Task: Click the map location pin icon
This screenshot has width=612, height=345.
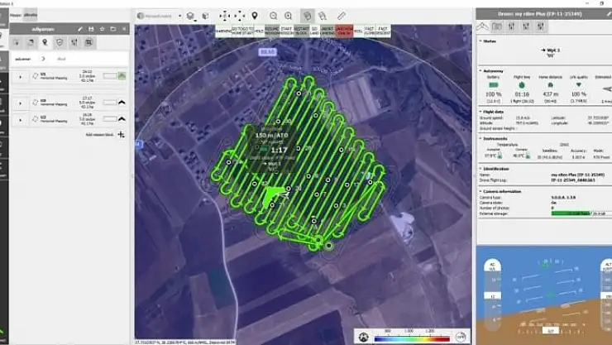Action: [x=255, y=16]
